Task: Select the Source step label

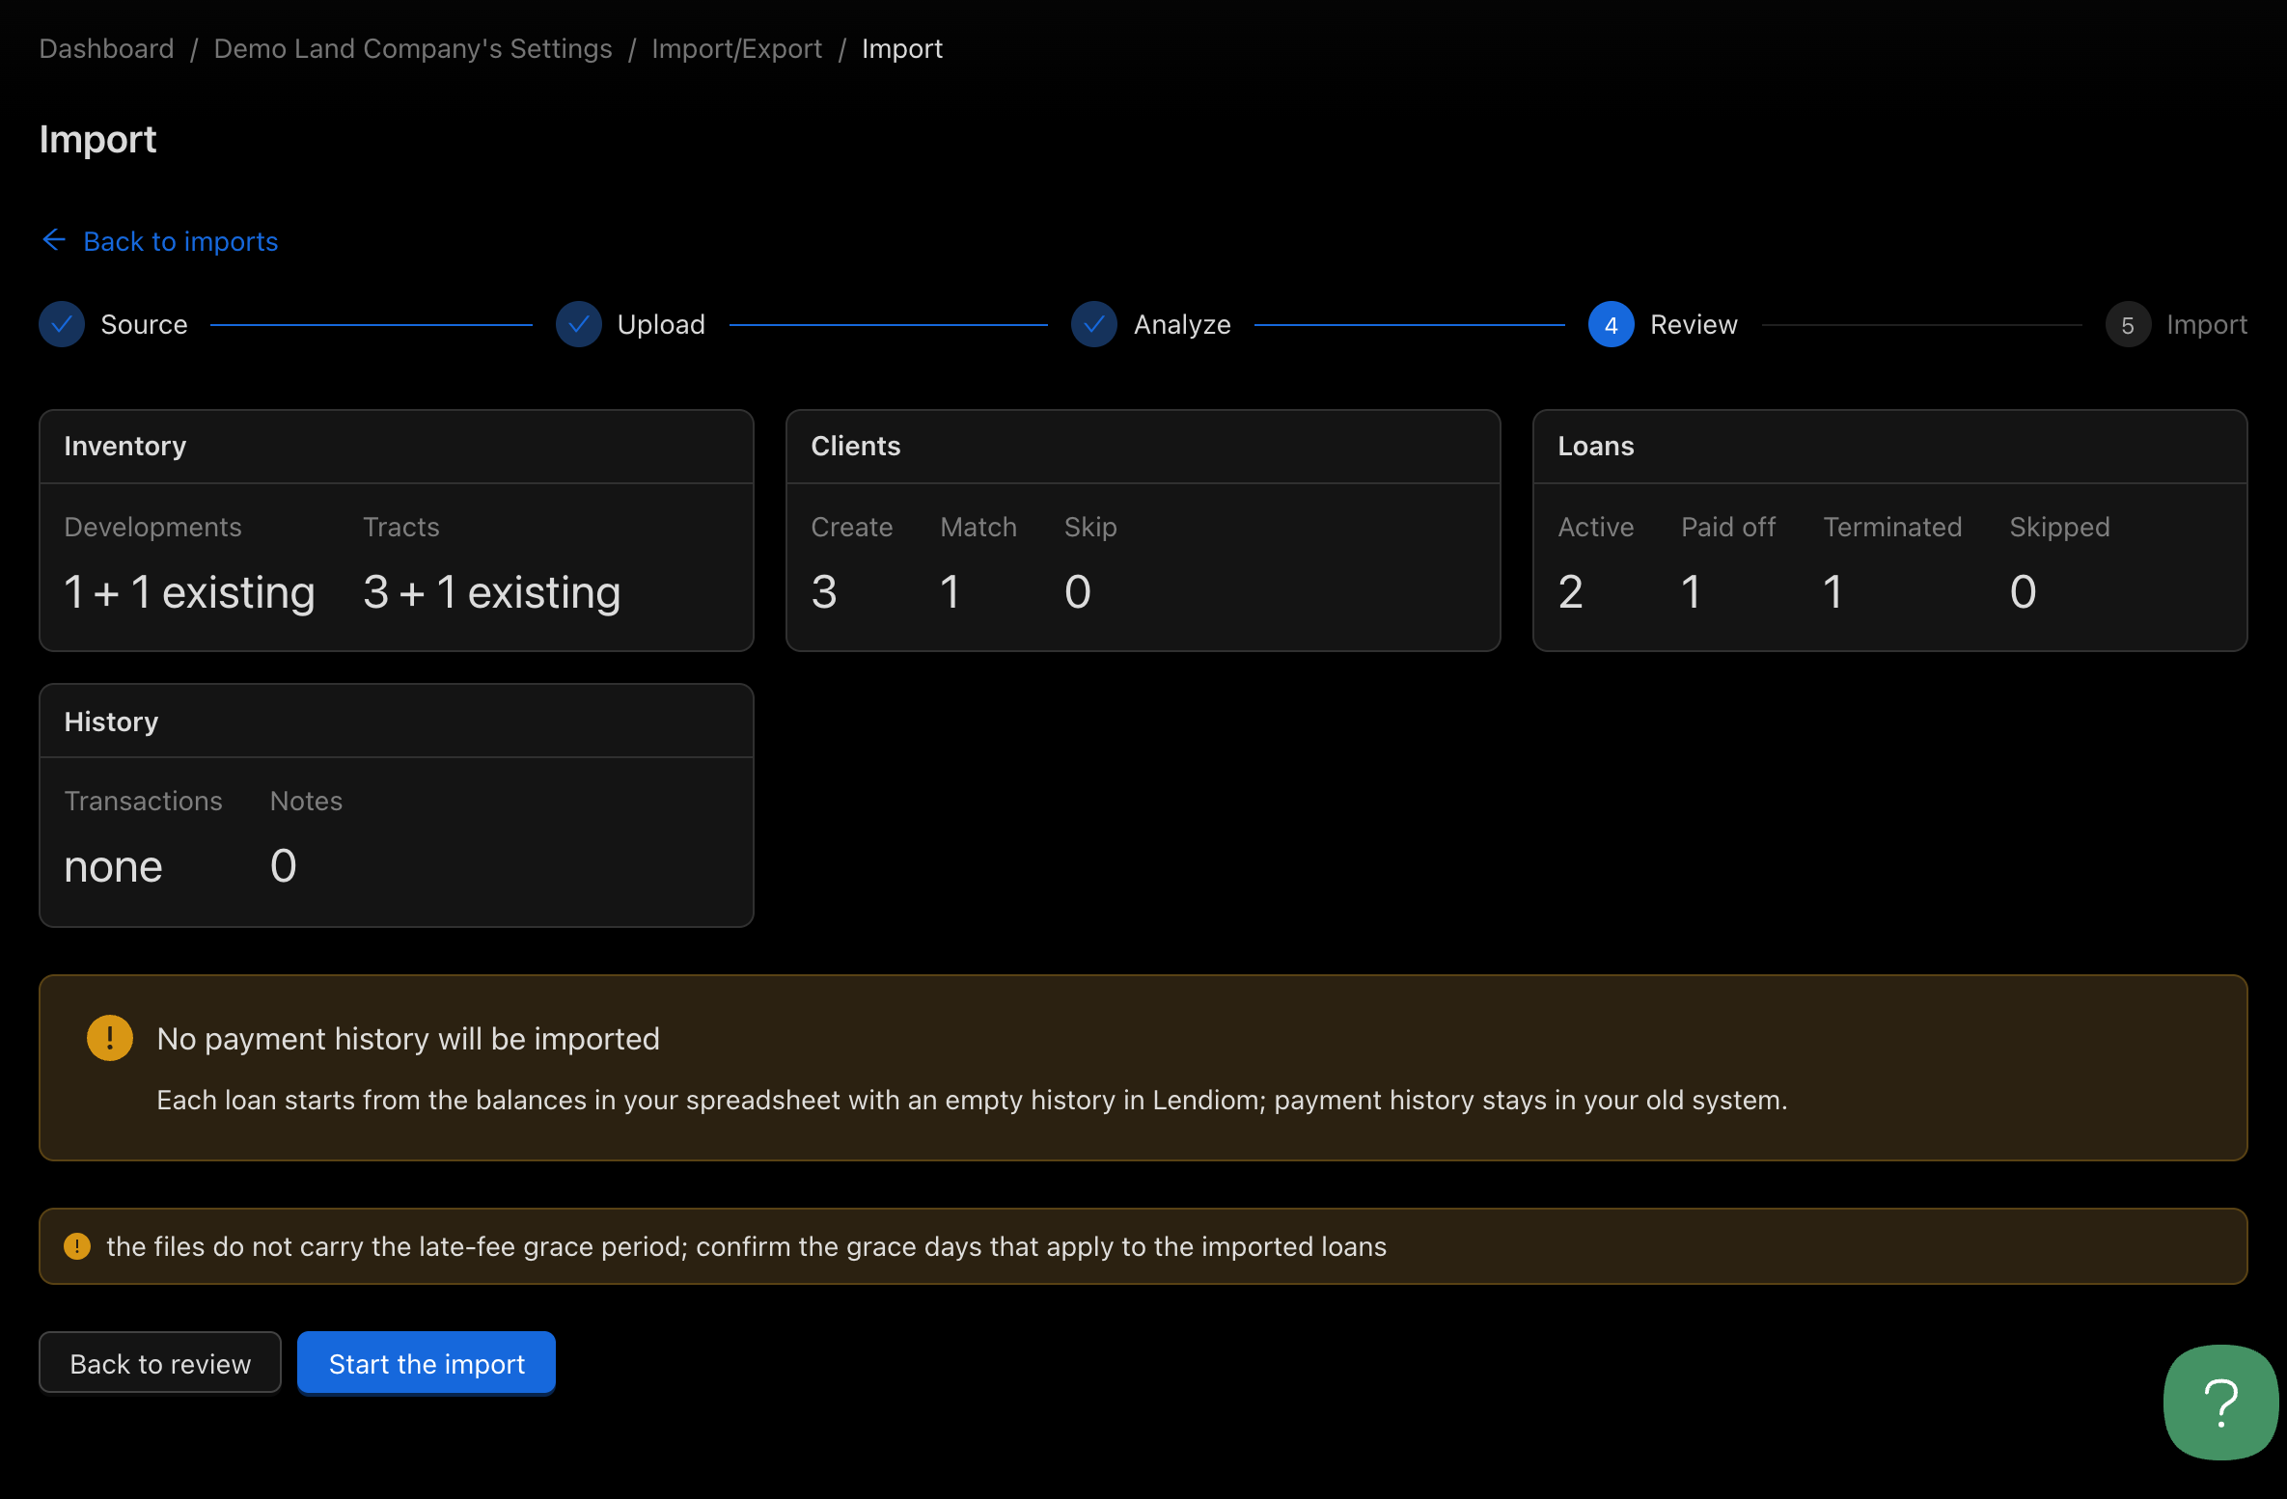Action: click(144, 325)
